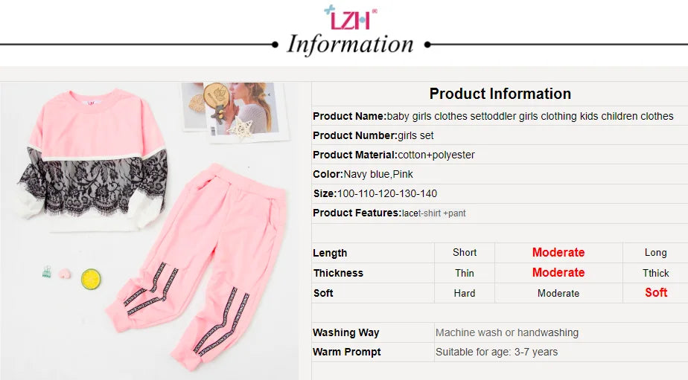Viewport: 688px width, 380px height.
Task: Click the Information title text
Action: (x=350, y=45)
